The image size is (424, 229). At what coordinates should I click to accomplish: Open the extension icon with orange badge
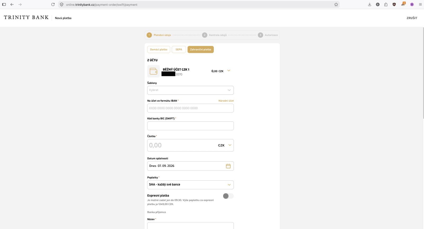tap(403, 4)
